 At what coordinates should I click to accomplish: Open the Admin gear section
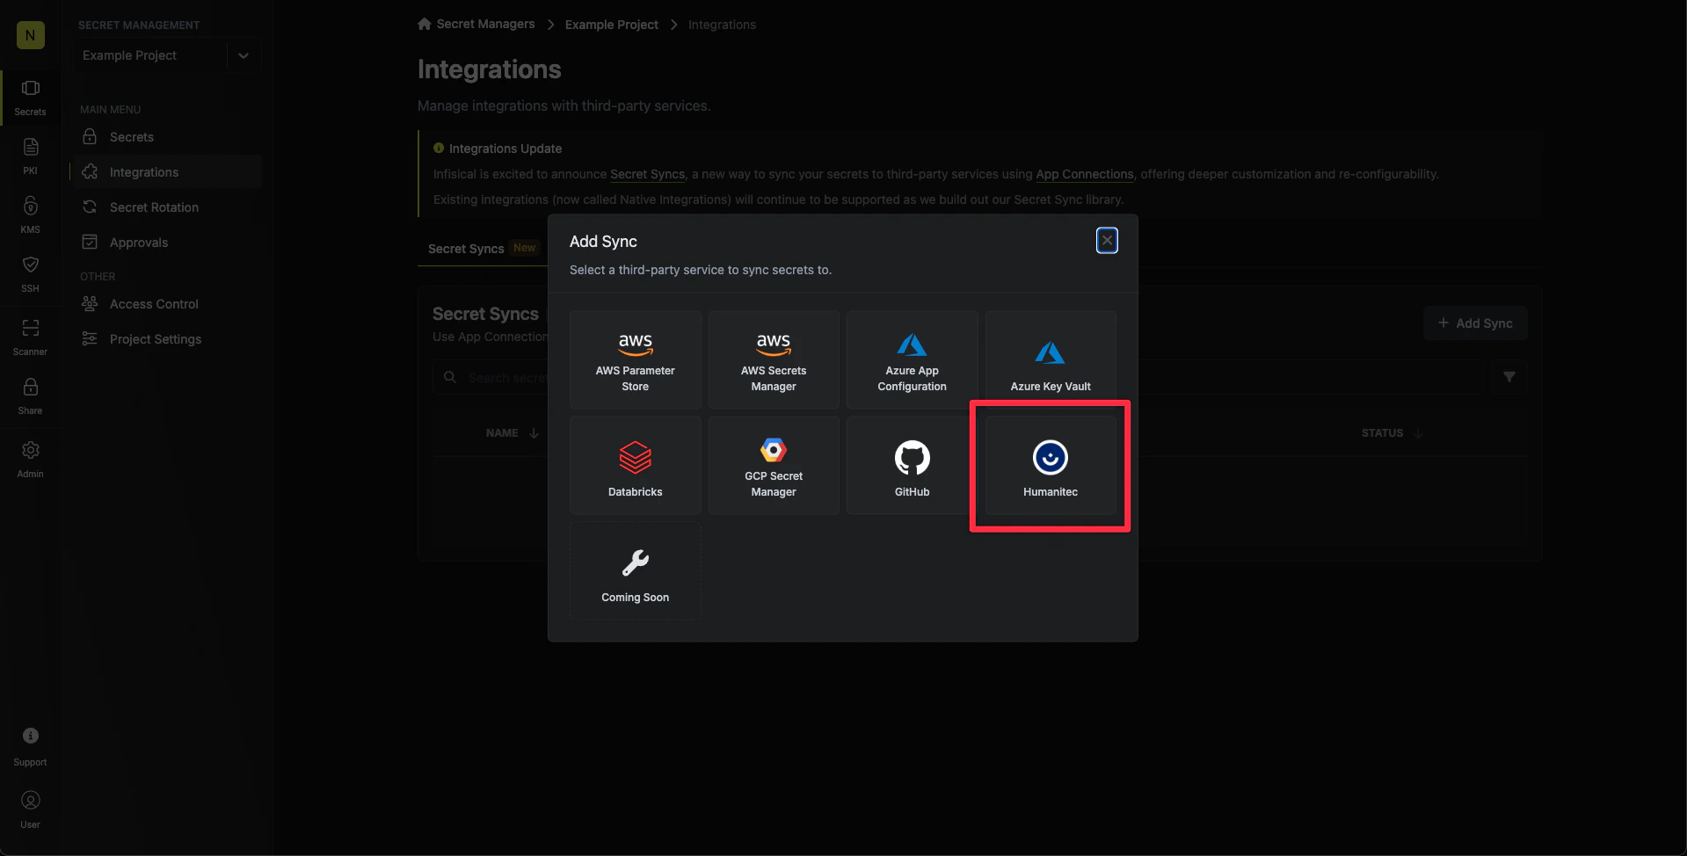pos(31,460)
